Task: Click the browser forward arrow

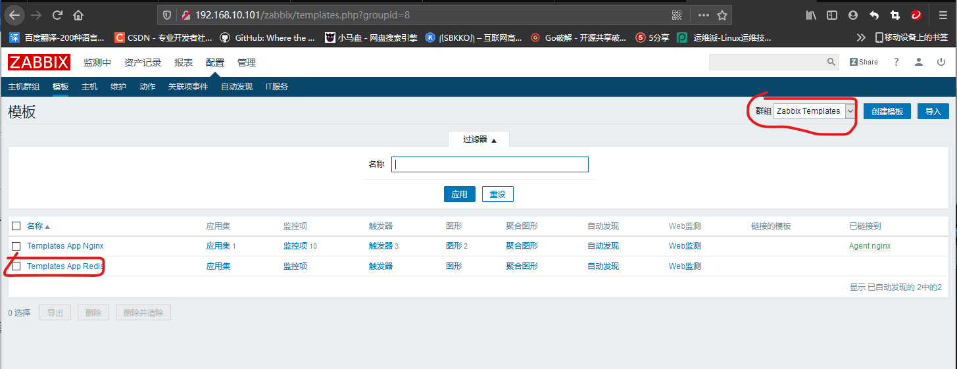Action: click(36, 14)
